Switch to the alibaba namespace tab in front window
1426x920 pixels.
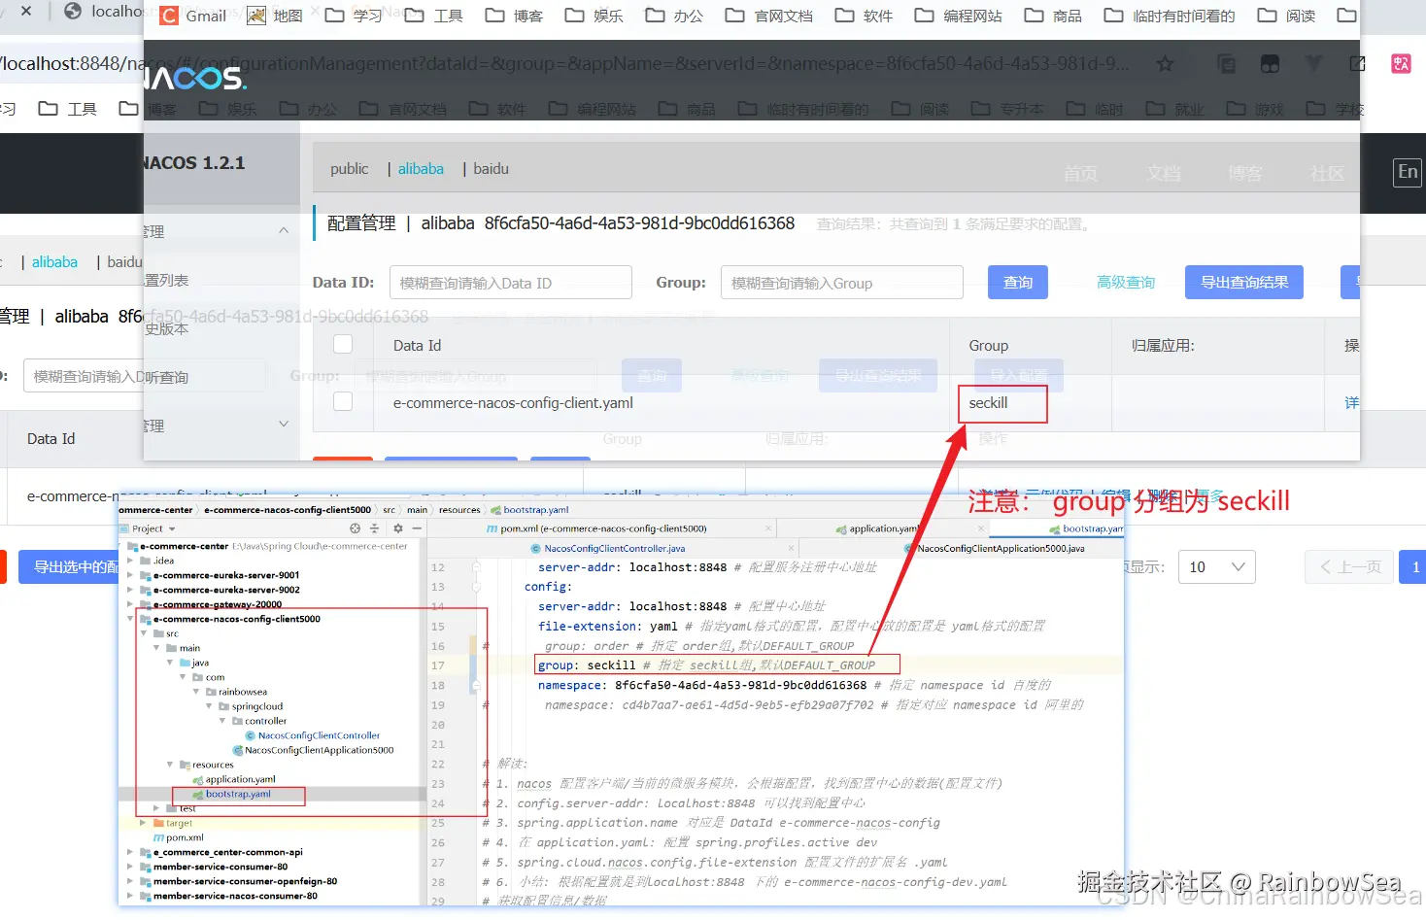(x=421, y=169)
